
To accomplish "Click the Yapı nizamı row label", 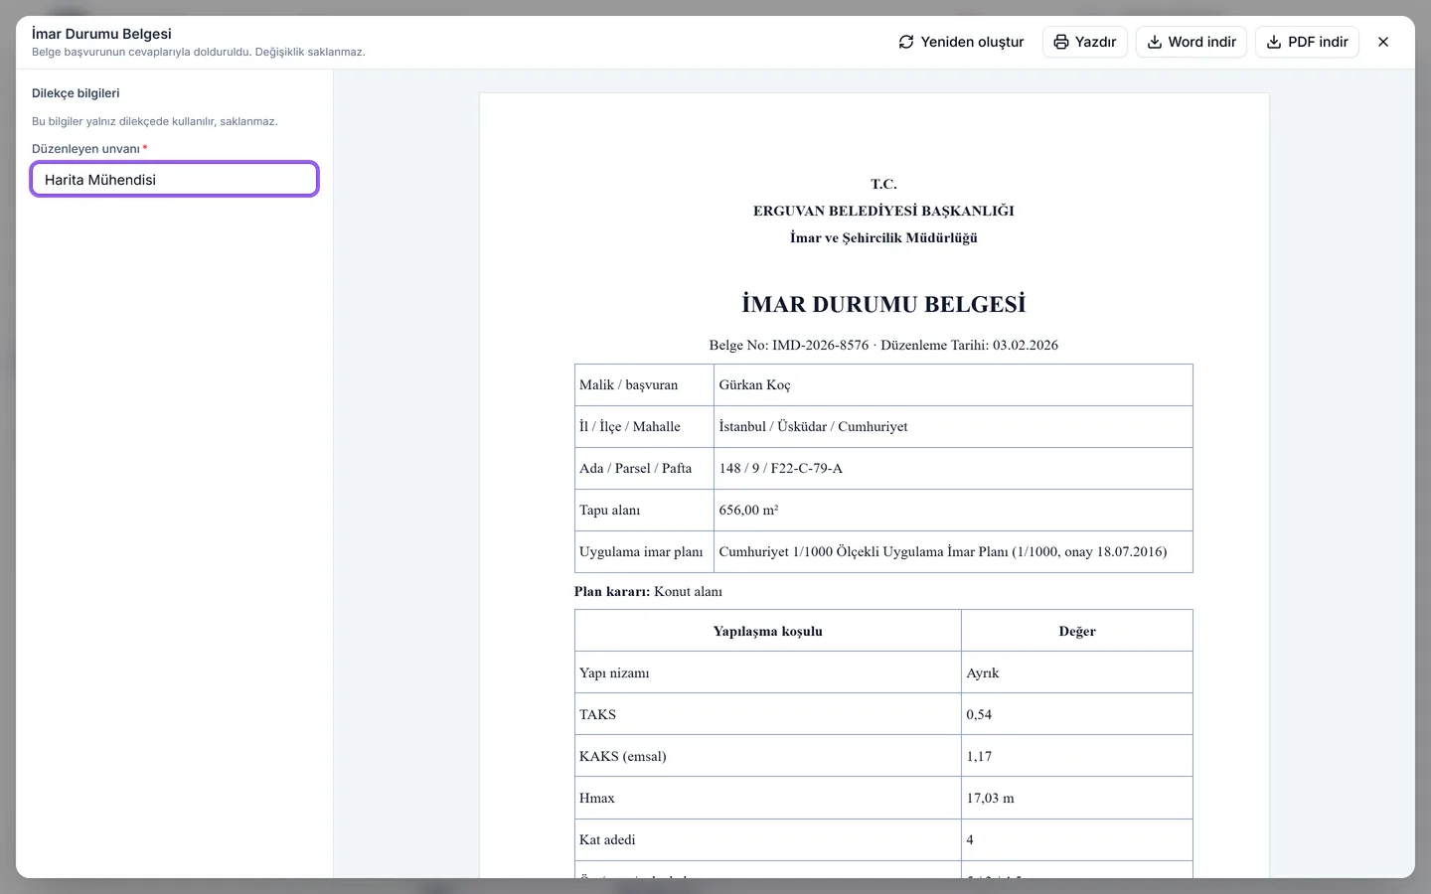I will coord(614,673).
